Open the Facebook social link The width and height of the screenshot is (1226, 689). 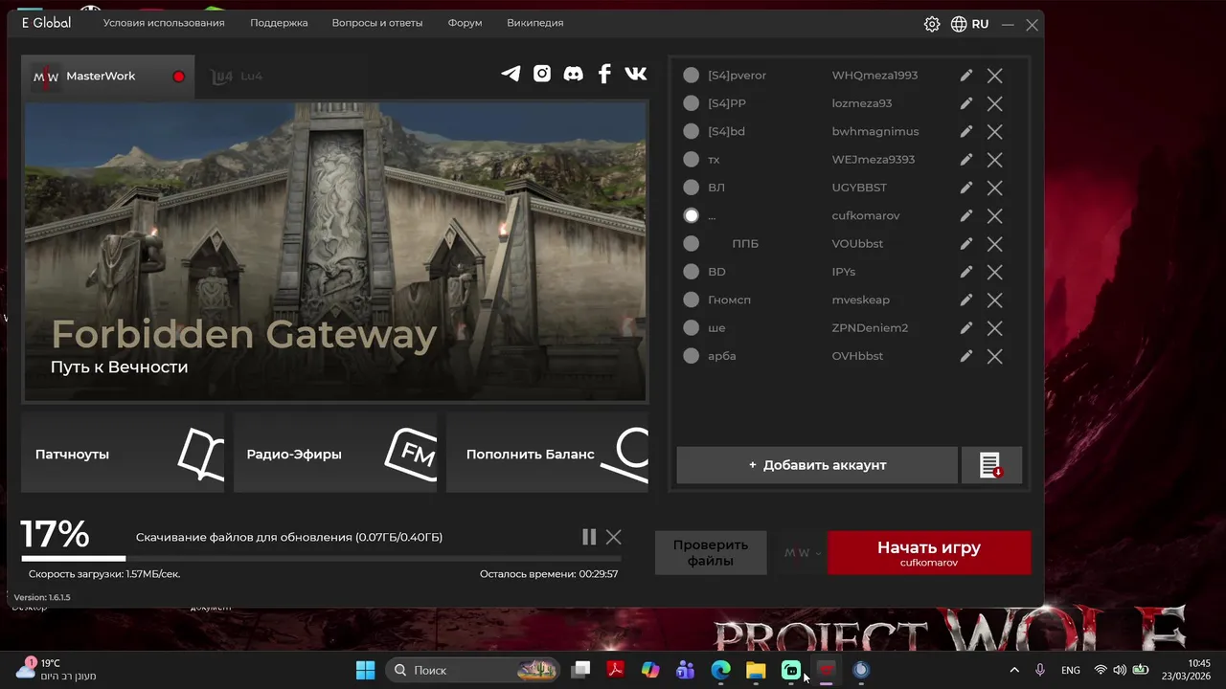(x=604, y=74)
